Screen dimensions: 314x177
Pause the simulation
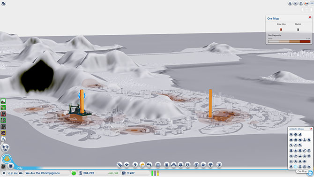(4, 173)
